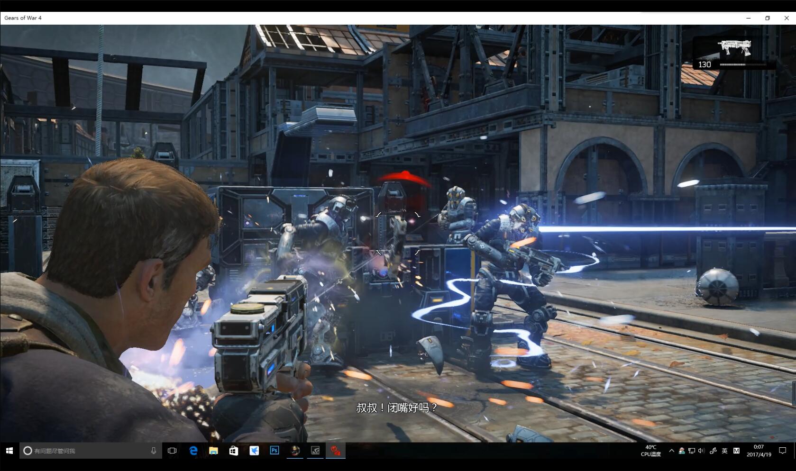Toggle the 英 input language indicator
Image resolution: width=796 pixels, height=471 pixels.
(x=724, y=451)
